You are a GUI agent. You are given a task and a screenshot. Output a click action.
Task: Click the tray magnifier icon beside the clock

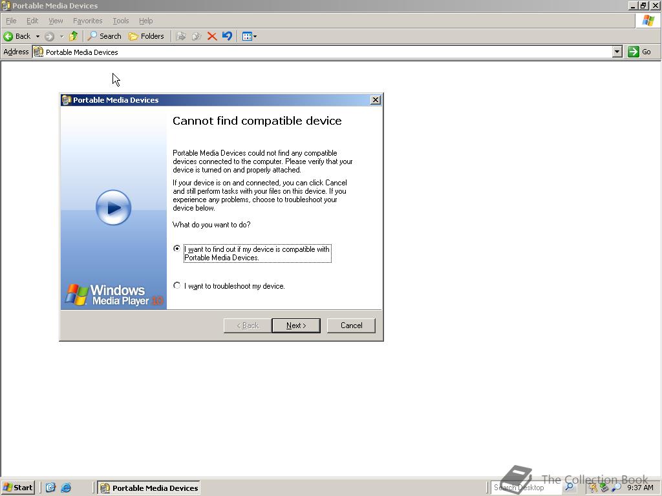[616, 488]
